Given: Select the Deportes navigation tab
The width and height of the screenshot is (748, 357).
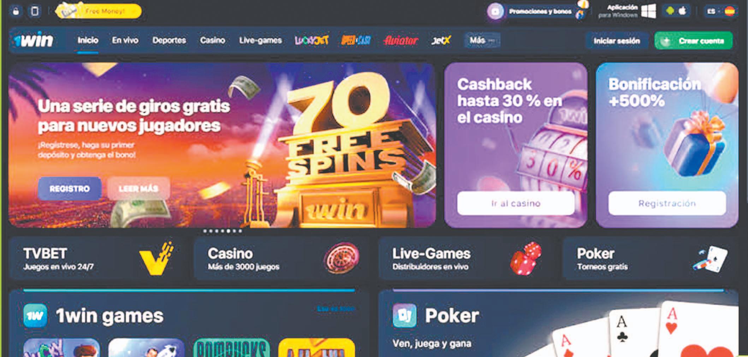Looking at the screenshot, I should (169, 41).
